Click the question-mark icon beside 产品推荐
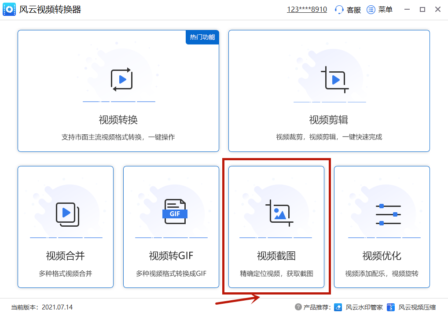This screenshot has width=448, height=313. 297,307
